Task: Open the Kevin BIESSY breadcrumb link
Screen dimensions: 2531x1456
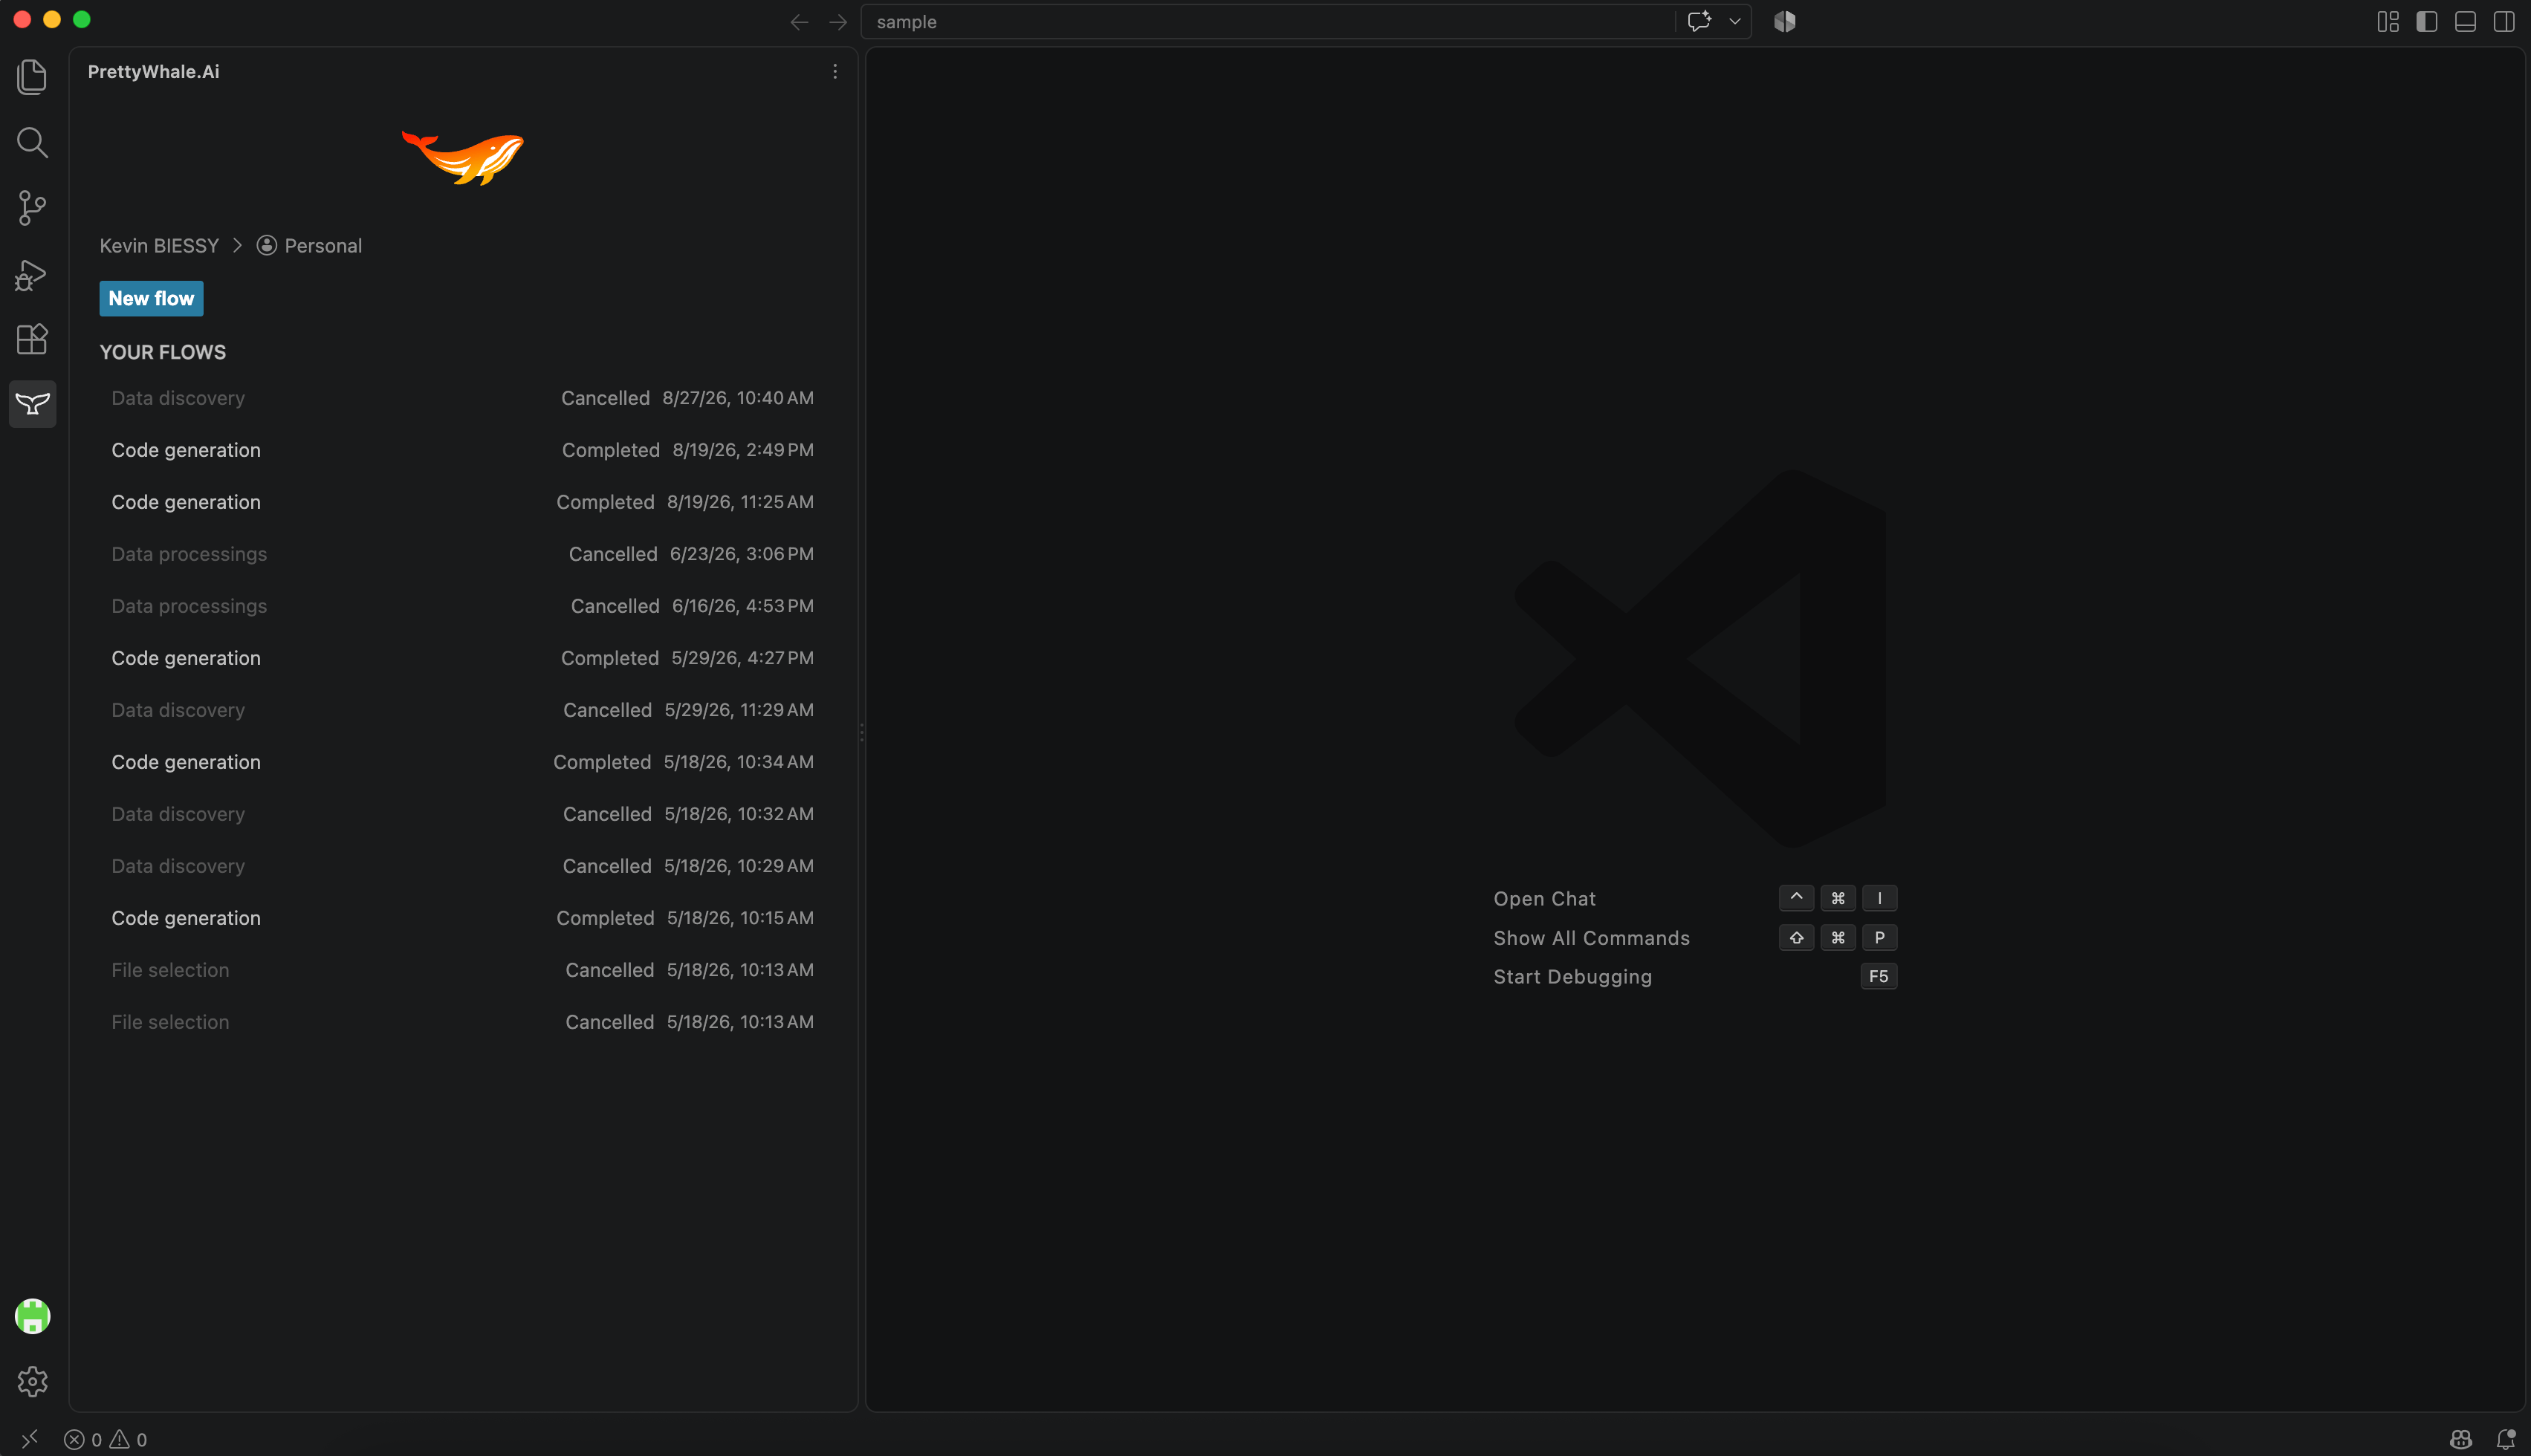Action: pyautogui.click(x=159, y=246)
